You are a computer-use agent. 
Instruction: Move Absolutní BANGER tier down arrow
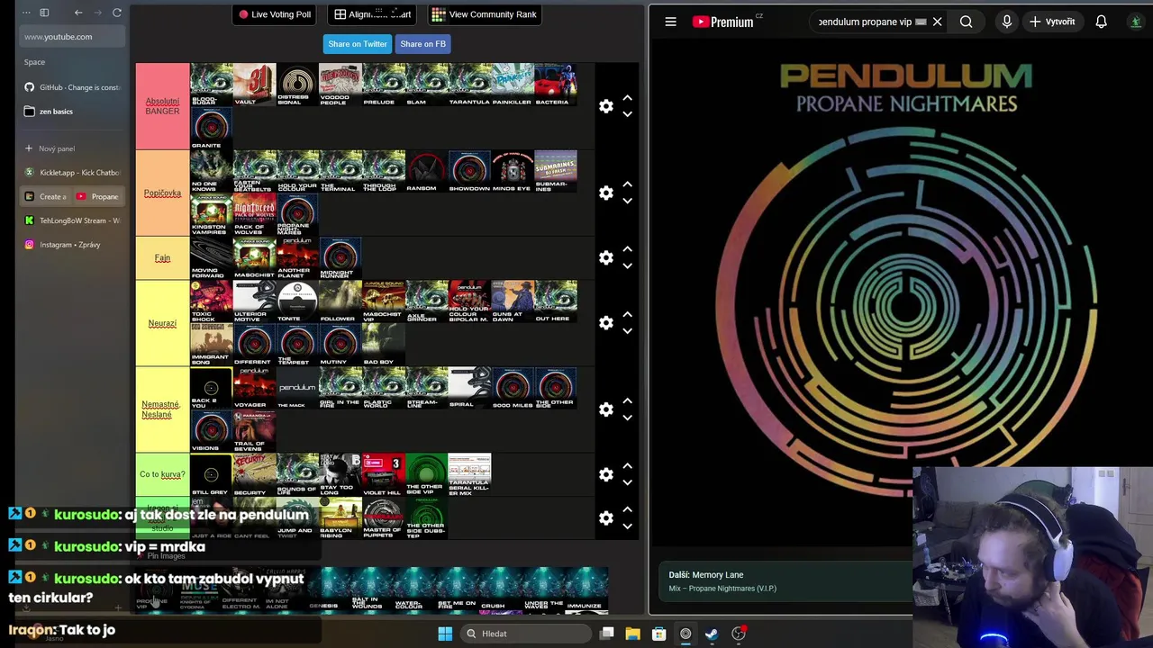(627, 114)
